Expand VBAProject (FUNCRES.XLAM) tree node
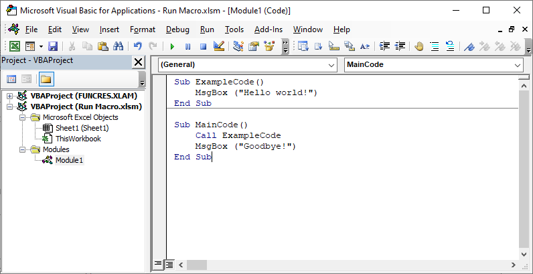The image size is (533, 274). 9,96
